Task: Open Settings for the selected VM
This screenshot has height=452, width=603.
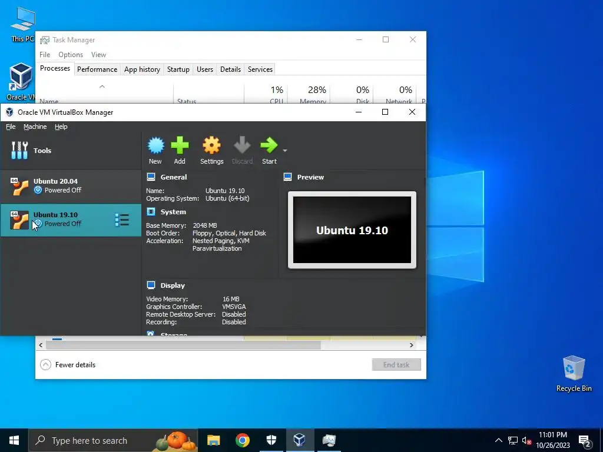Action: click(211, 150)
